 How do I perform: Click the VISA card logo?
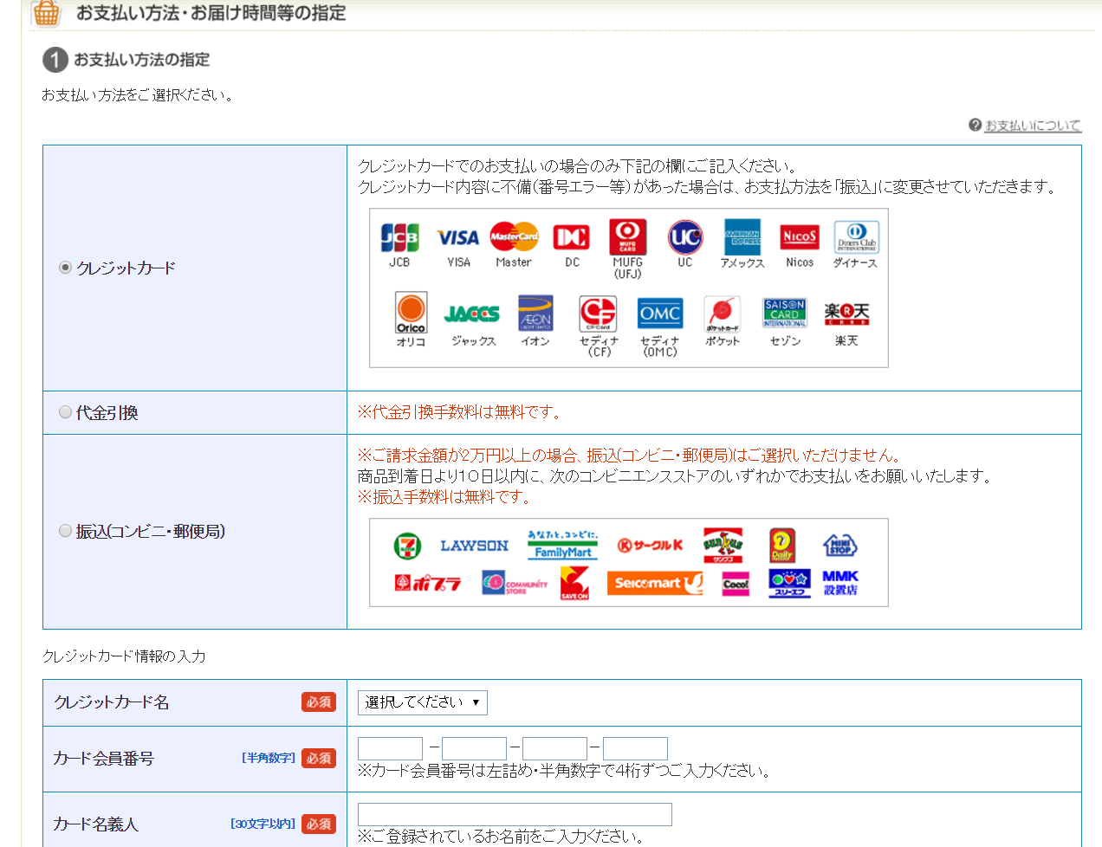(x=458, y=237)
